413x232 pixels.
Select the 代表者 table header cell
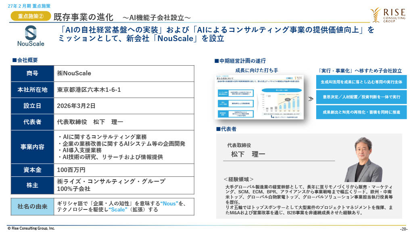click(32, 122)
